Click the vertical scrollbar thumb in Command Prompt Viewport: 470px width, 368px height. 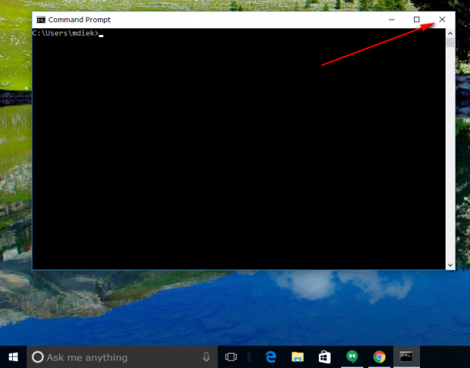[450, 42]
